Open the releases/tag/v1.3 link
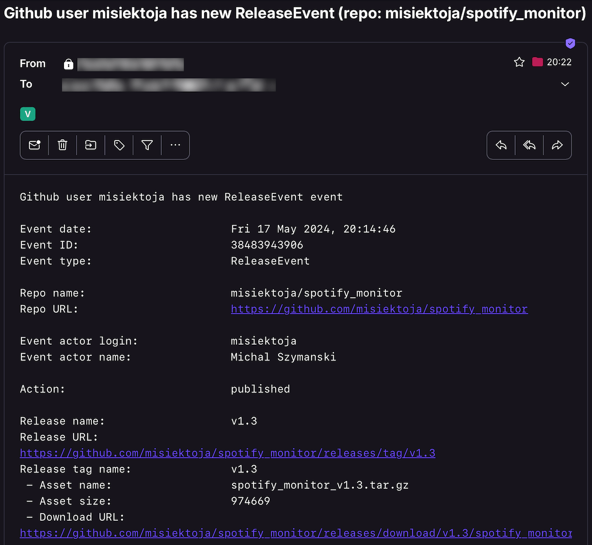The image size is (592, 545). click(x=227, y=453)
